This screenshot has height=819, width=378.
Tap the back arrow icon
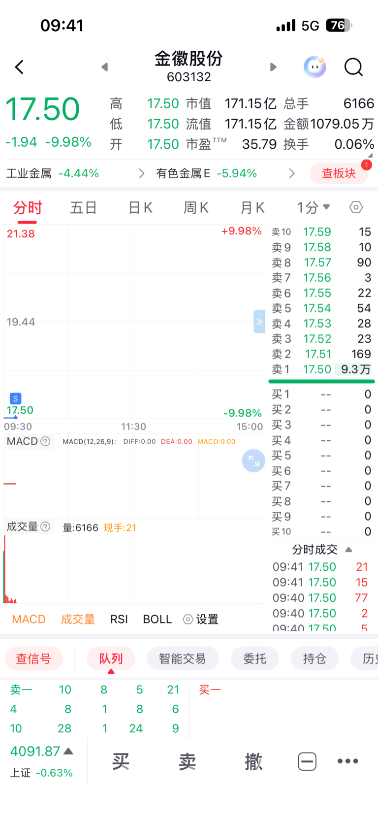(x=19, y=67)
